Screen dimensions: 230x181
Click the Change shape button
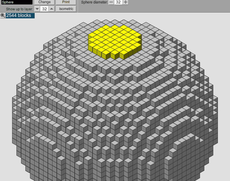pos(44,2)
